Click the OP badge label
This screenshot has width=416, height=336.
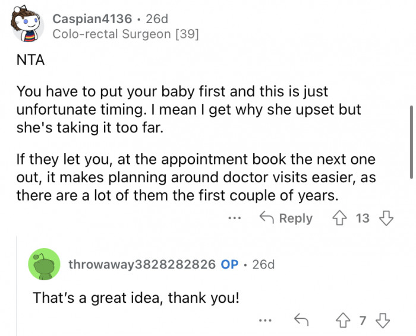point(229,264)
